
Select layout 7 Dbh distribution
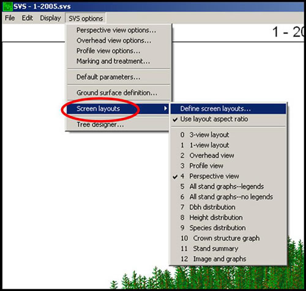click(x=228, y=207)
